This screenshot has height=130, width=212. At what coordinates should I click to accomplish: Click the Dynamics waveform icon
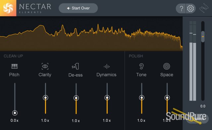pos(107,66)
